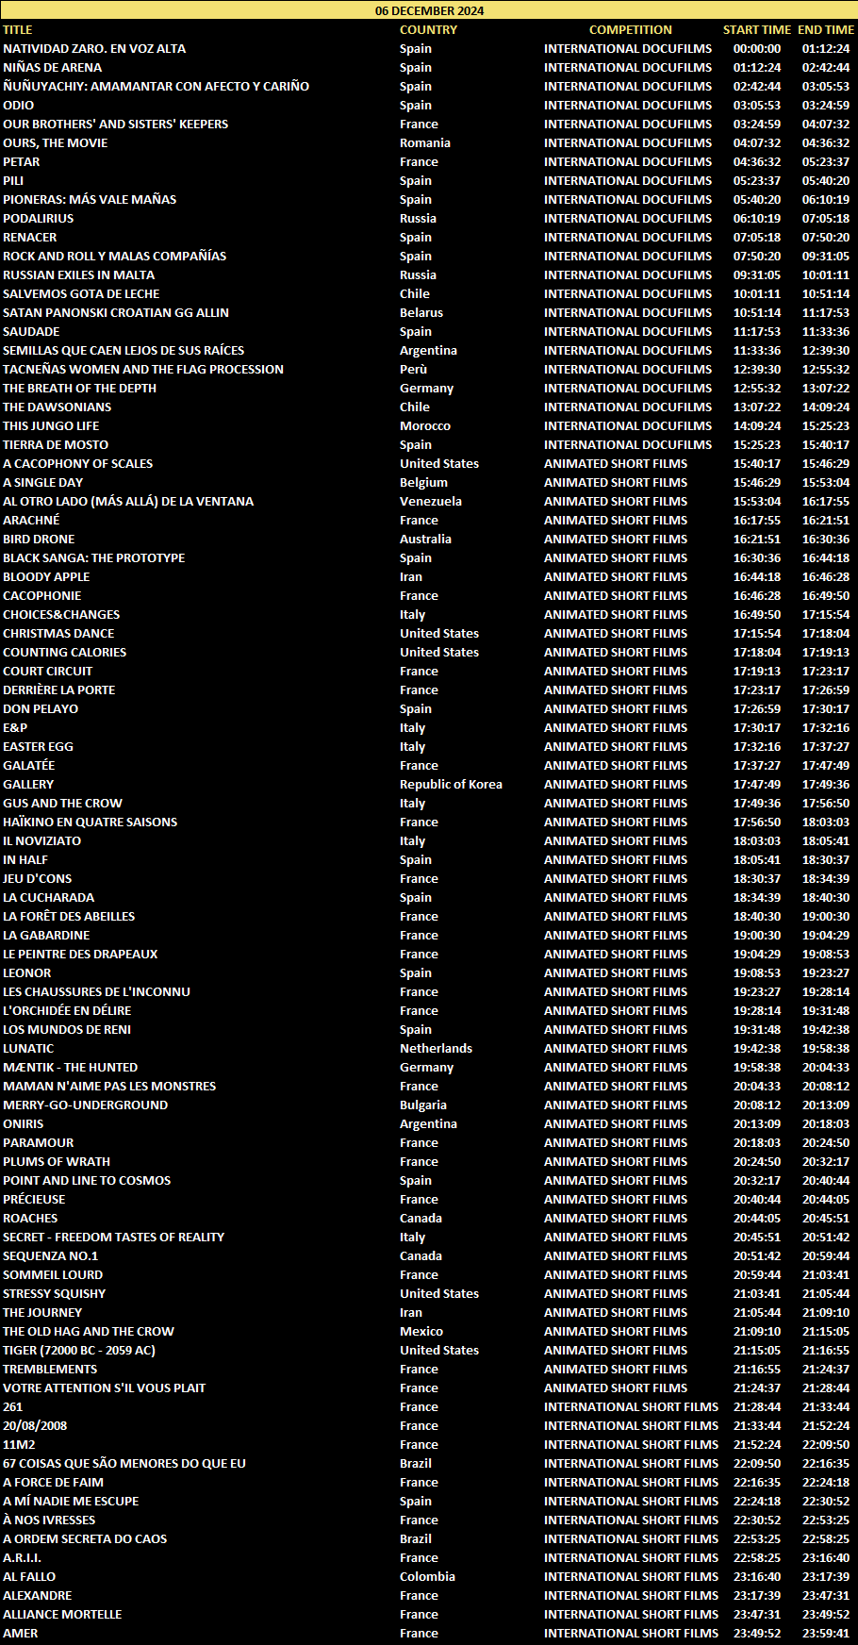Select the START TIME column header
The height and width of the screenshot is (1645, 858).
coord(757,29)
